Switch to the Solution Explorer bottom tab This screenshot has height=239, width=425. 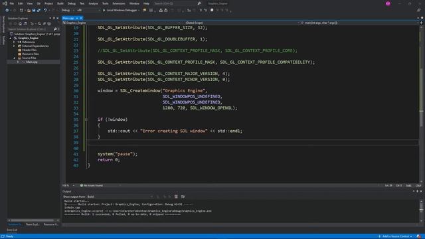[15, 224]
